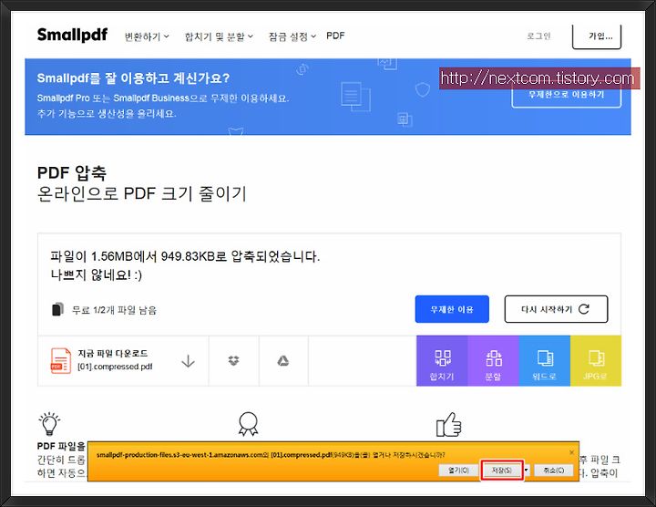This screenshot has height=507, width=656.
Task: Click the thumbs-up icon
Action: click(x=448, y=425)
